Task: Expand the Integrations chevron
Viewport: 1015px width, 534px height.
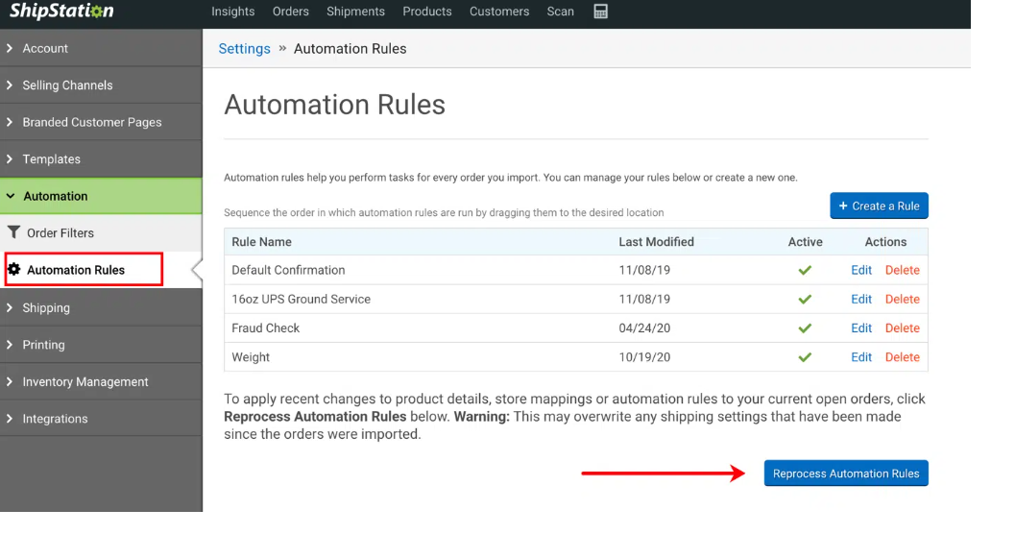Action: pos(9,418)
